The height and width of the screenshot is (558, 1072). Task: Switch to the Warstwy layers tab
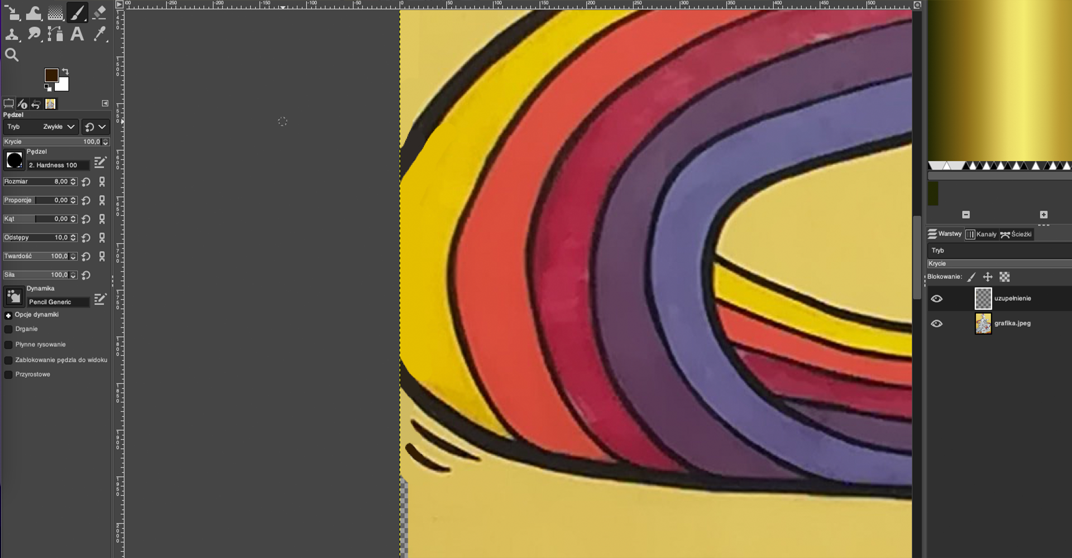point(945,234)
